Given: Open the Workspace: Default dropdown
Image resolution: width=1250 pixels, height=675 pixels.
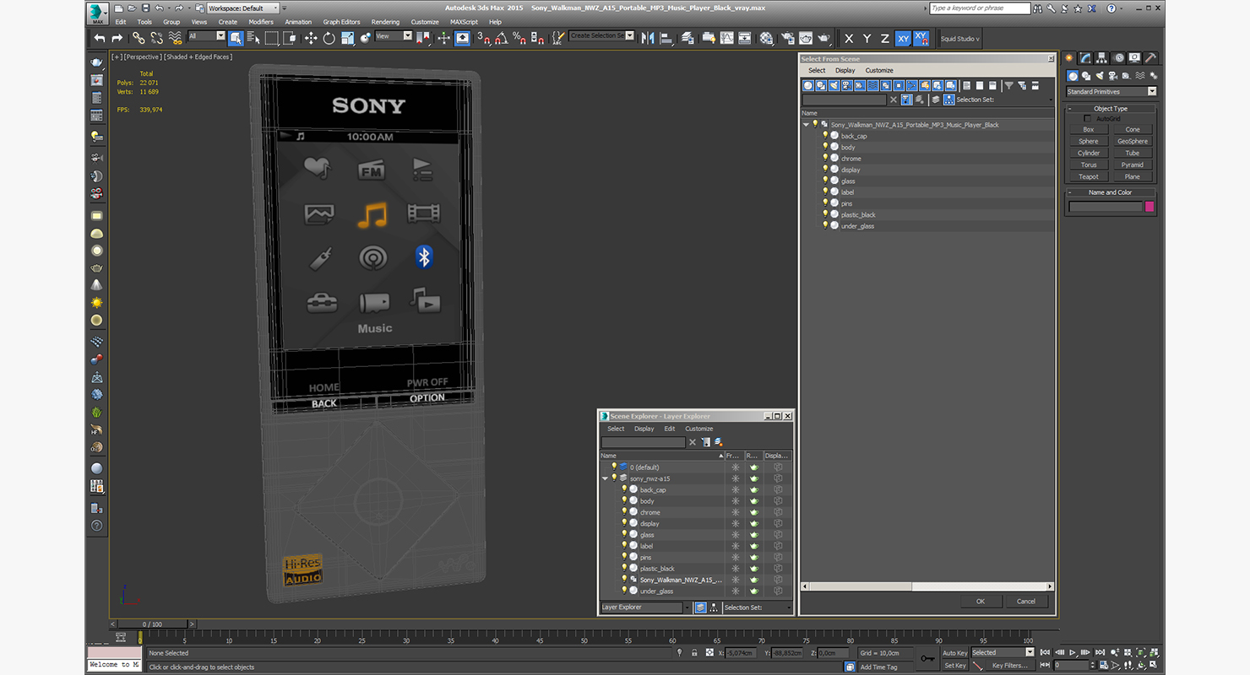Looking at the screenshot, I should point(244,8).
